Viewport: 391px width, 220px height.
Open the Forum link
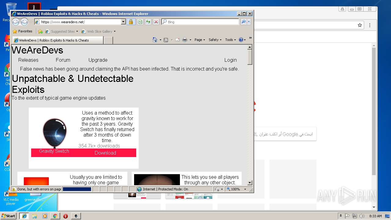click(63, 60)
